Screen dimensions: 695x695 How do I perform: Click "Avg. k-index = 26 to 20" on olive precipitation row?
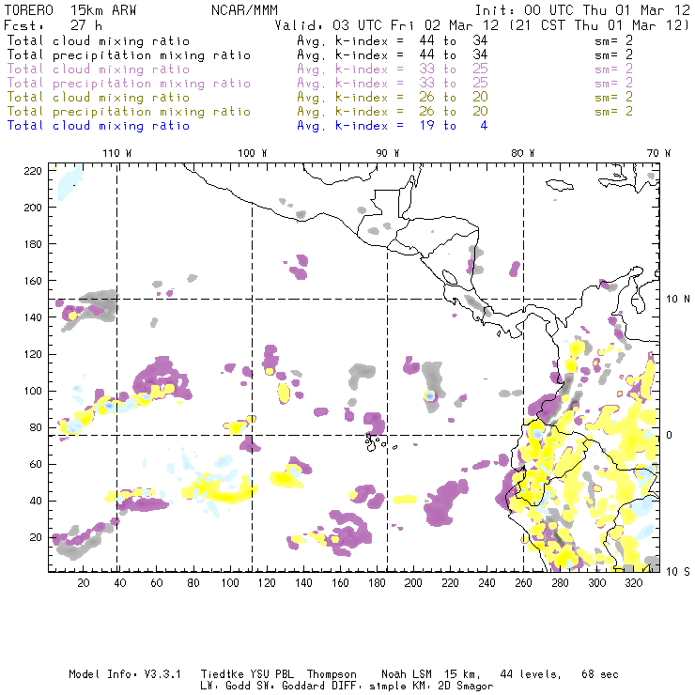[393, 112]
